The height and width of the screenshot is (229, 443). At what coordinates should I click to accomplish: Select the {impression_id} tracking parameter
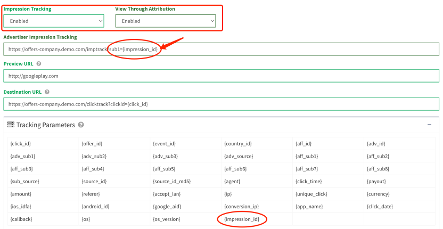tap(242, 219)
